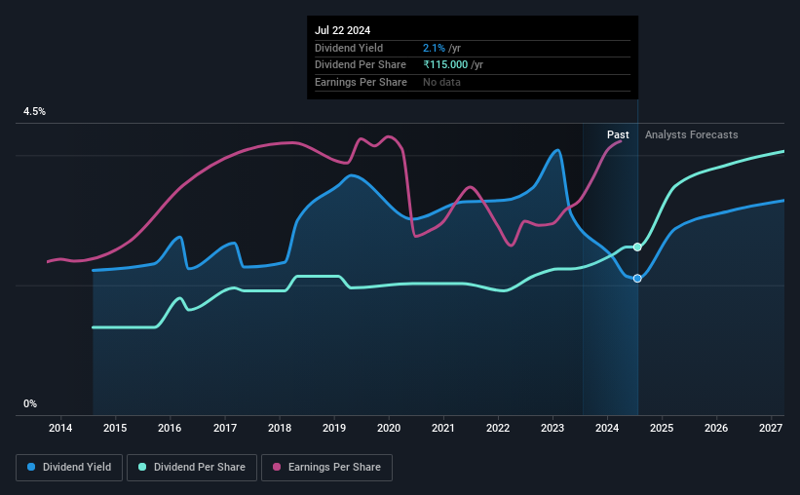Click the 2027 x-axis label
Viewport: 800px width, 495px height.
(x=771, y=428)
